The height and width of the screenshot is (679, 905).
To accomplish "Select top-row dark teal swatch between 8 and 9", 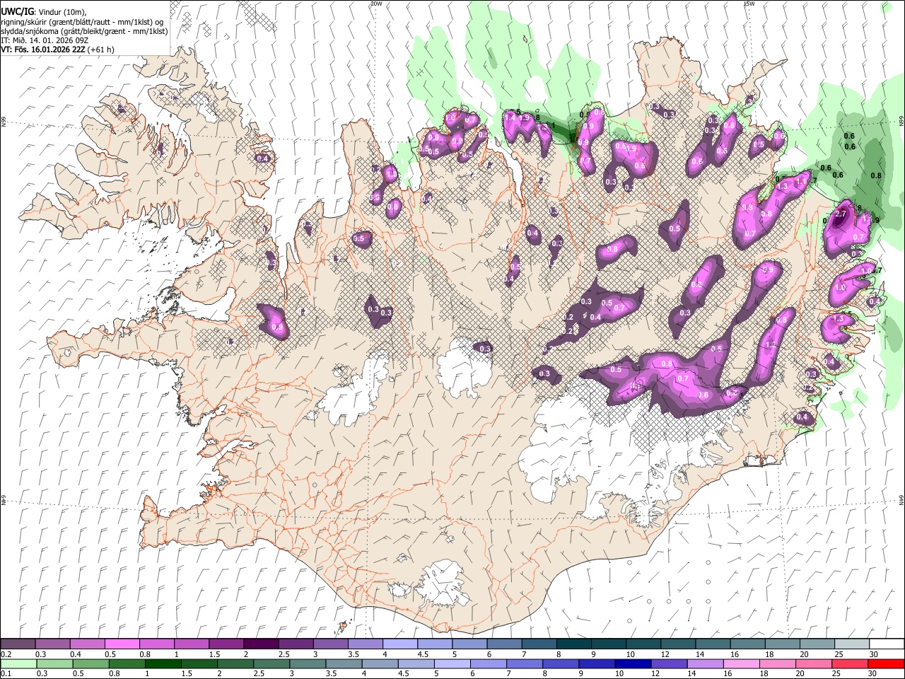I will 574,644.
